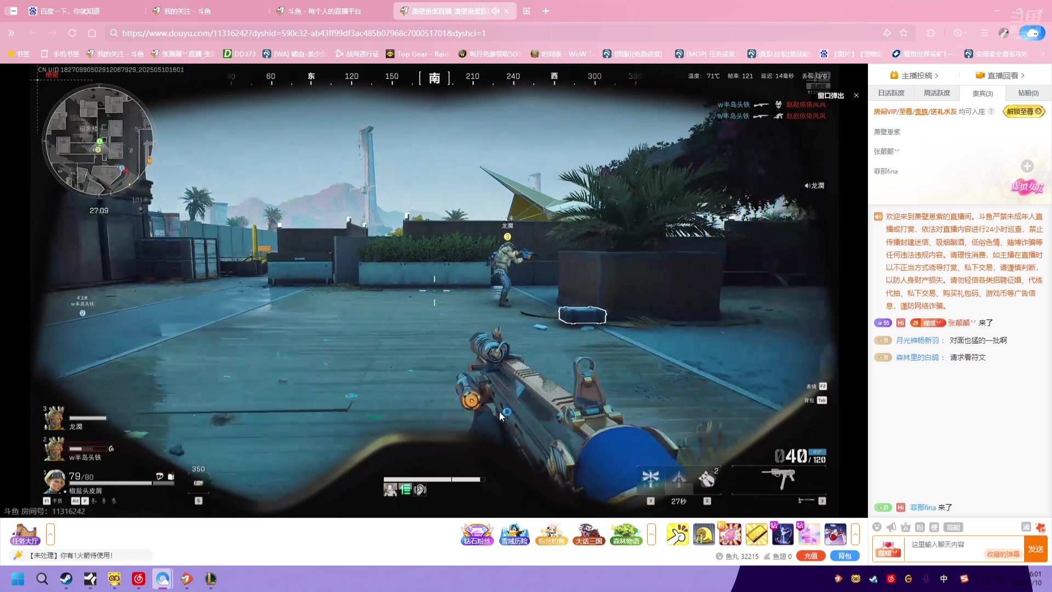Screen dimensions: 1052x592
Task: Select the 钻粉(0) tab
Action: click(1028, 93)
